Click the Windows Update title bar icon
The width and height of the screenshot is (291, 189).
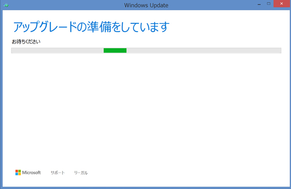click(x=6, y=5)
